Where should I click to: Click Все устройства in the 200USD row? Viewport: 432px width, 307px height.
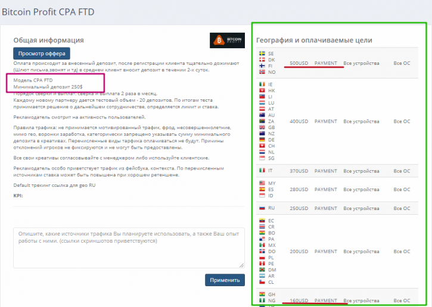click(x=361, y=252)
